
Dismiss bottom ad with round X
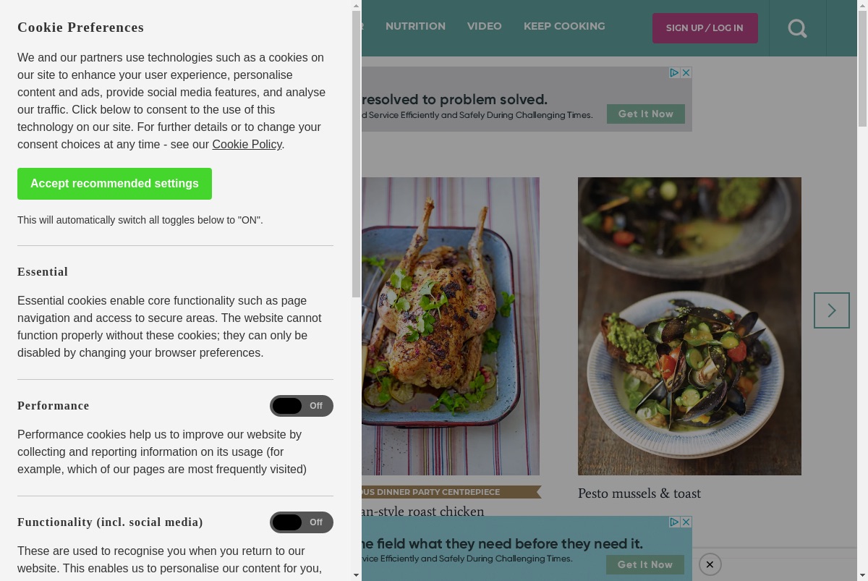click(x=710, y=564)
